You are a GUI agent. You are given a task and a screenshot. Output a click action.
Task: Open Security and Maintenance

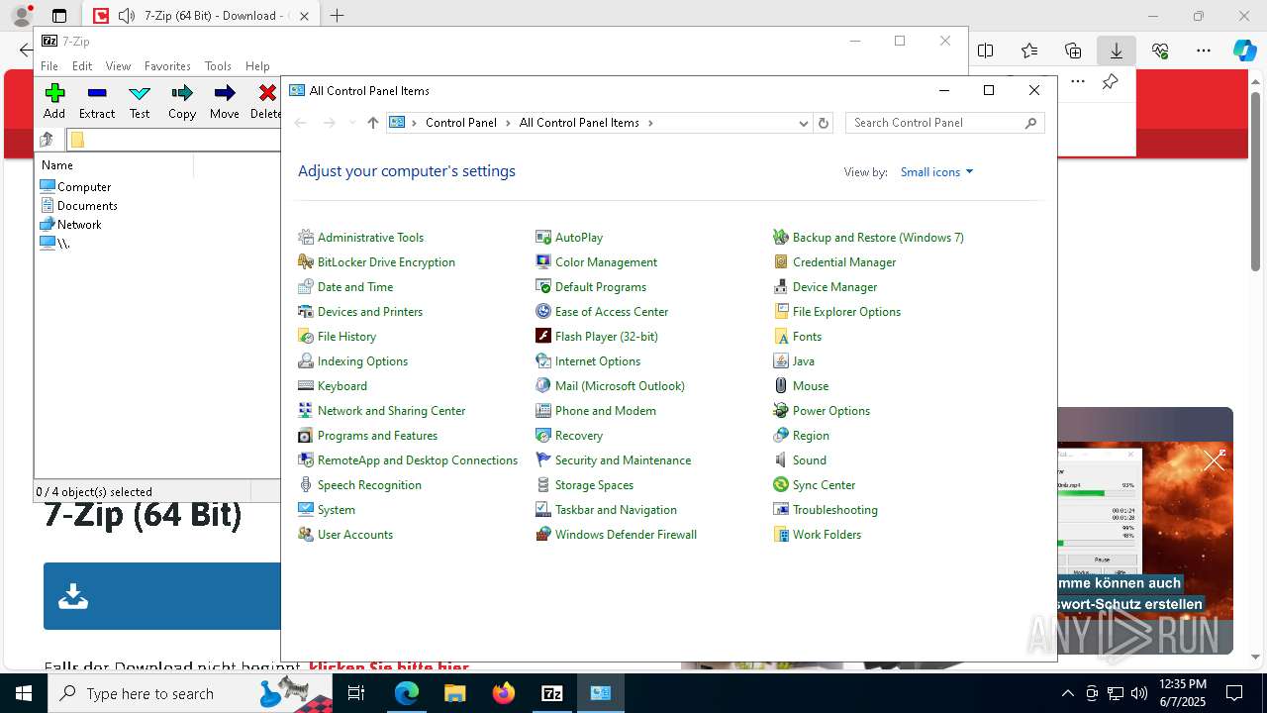point(623,460)
